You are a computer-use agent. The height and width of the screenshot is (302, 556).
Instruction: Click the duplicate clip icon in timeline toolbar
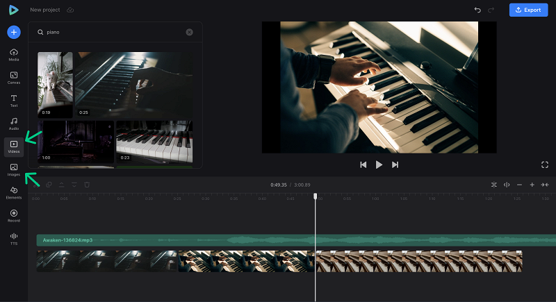[x=49, y=185]
